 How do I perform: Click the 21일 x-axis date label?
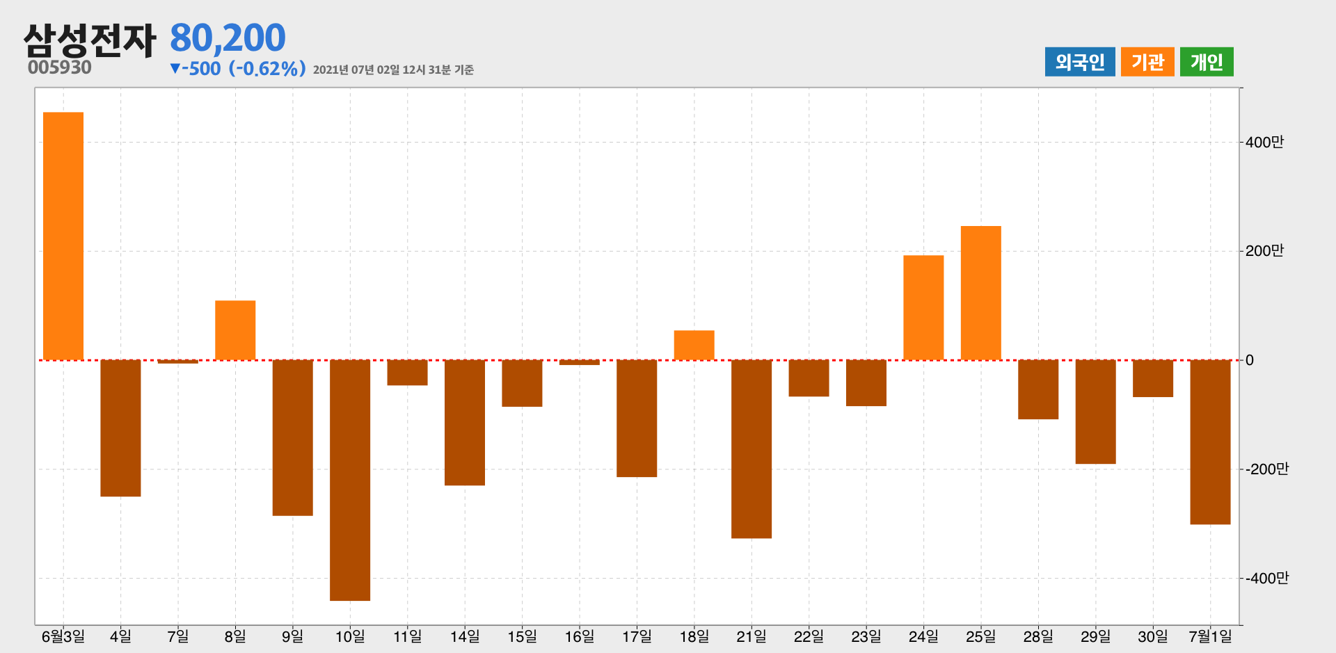click(x=751, y=636)
